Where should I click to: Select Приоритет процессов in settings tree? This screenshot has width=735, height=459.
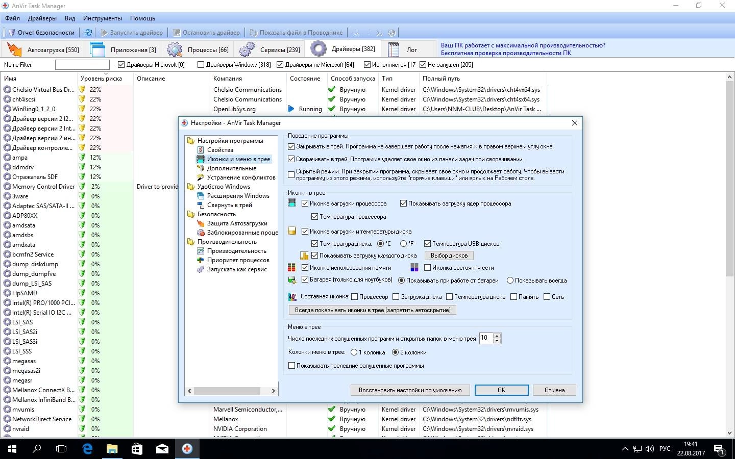coord(238,260)
